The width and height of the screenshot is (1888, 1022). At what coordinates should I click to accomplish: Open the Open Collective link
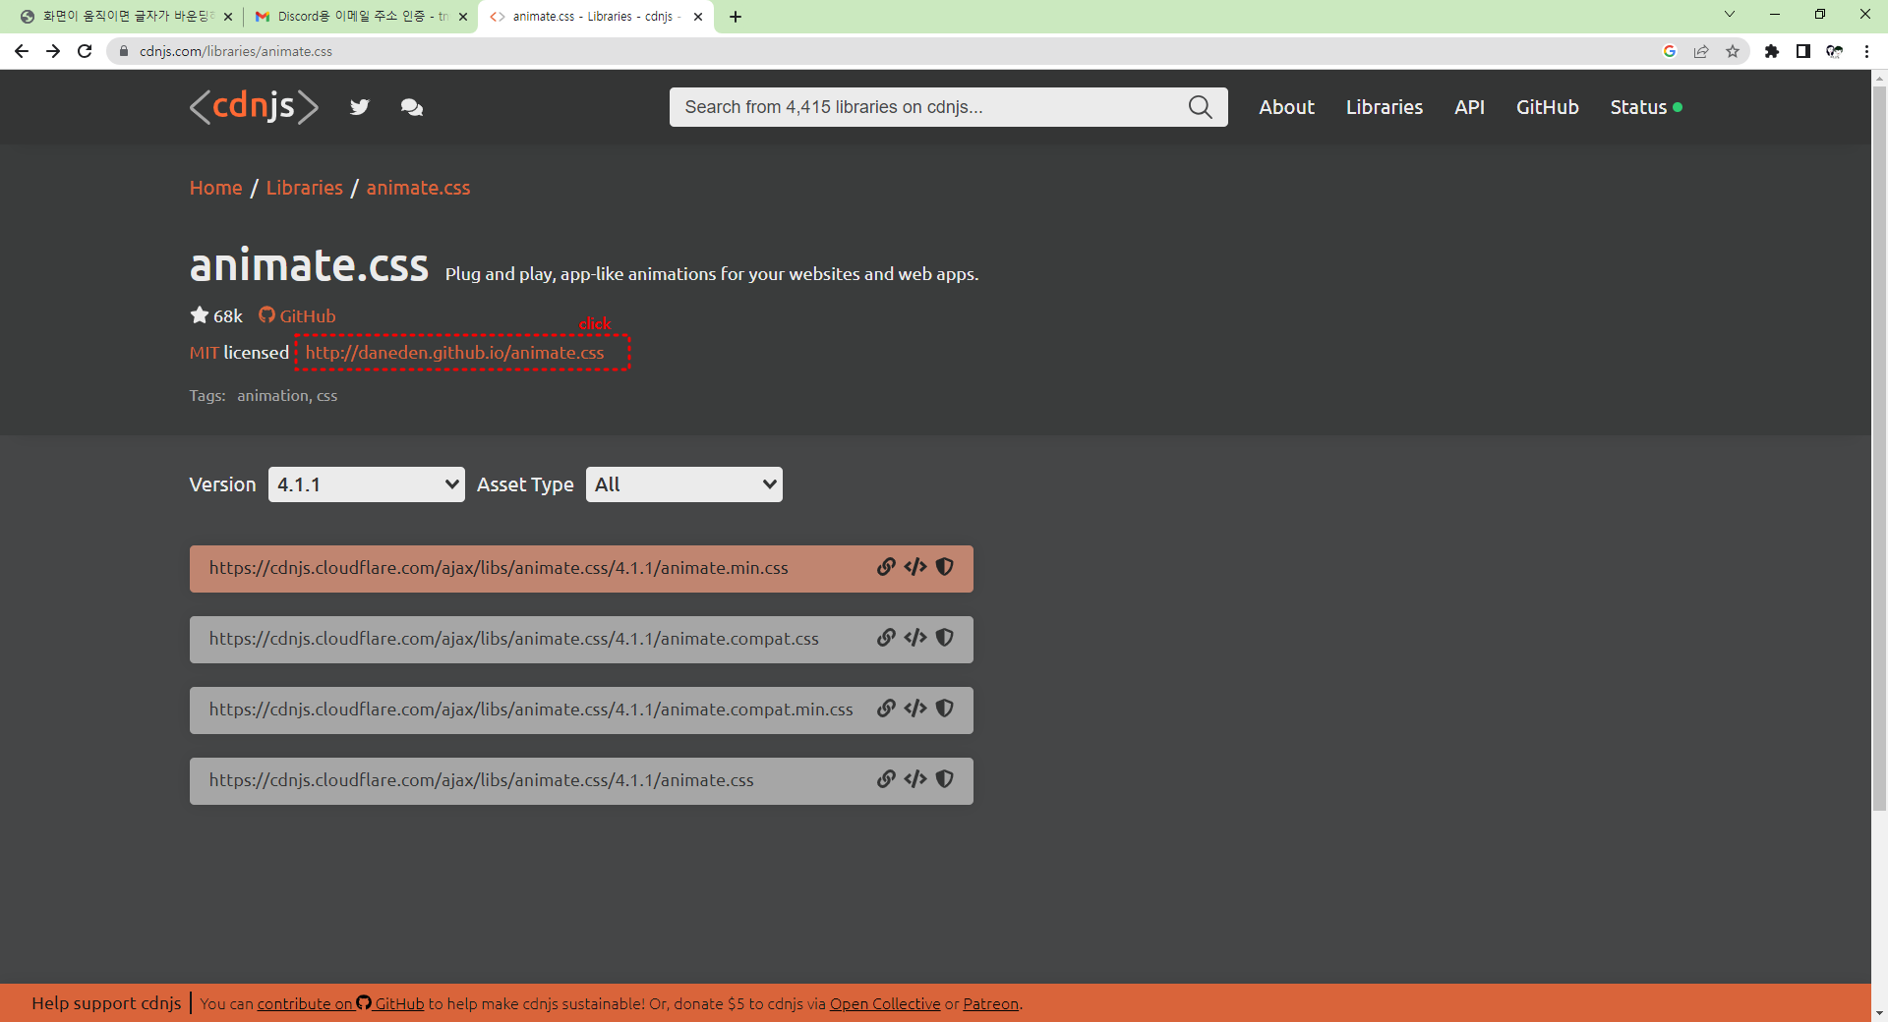[885, 1003]
